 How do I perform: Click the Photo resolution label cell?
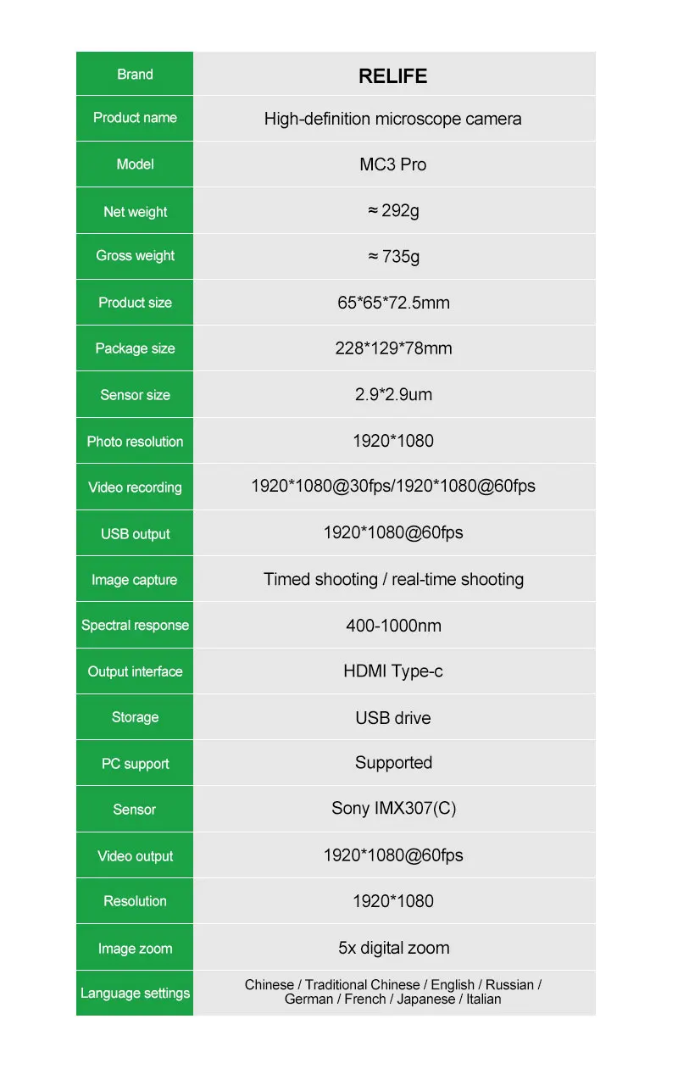(x=135, y=442)
